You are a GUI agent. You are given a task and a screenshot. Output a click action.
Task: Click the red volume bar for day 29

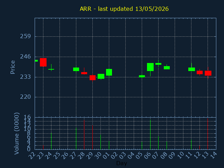coord(92,138)
